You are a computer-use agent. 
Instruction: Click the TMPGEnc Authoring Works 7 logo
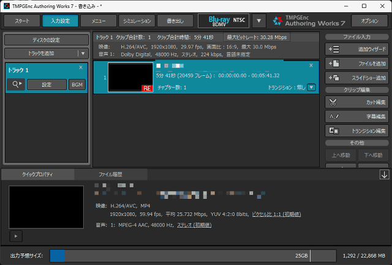click(309, 21)
